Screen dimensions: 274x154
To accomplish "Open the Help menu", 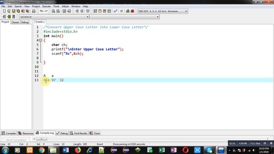I will coord(86,6).
